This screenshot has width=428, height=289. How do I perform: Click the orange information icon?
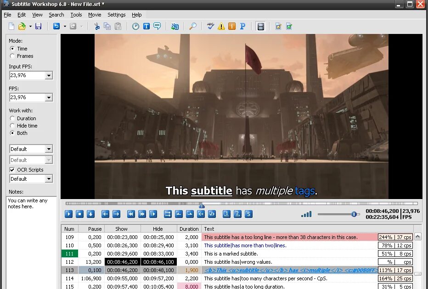coord(232,27)
